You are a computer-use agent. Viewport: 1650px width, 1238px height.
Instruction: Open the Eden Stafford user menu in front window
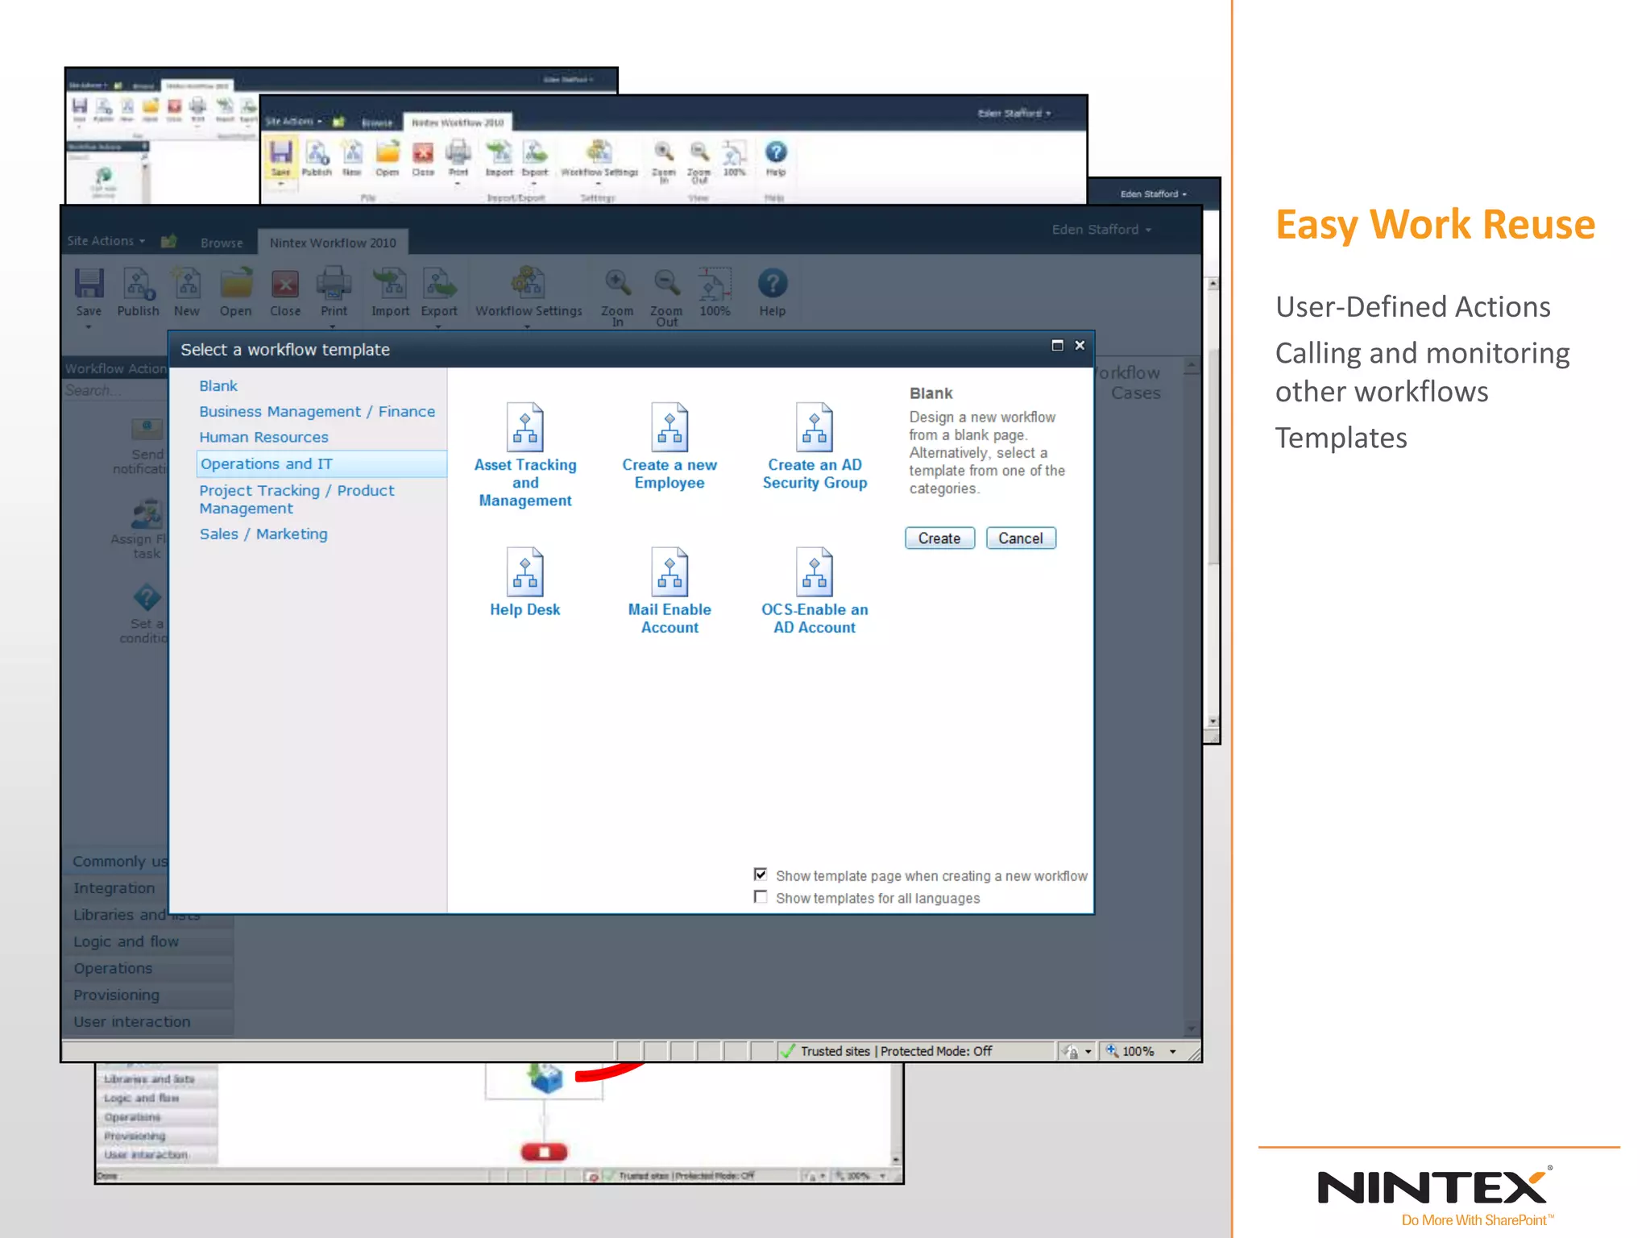click(1101, 230)
